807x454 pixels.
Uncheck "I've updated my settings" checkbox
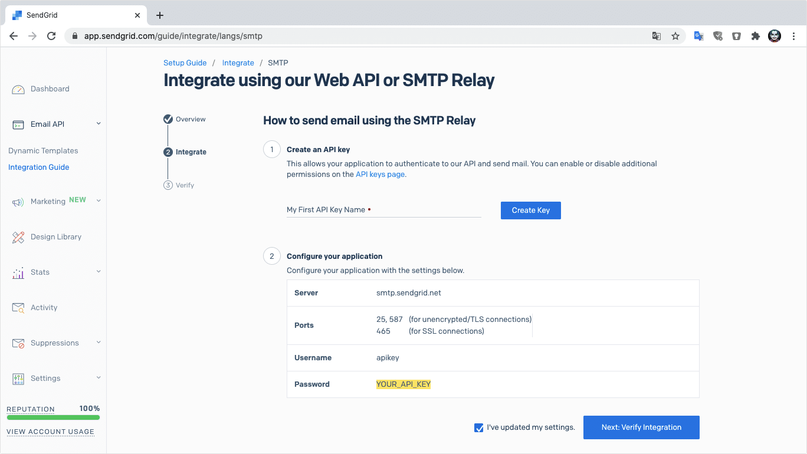point(479,427)
